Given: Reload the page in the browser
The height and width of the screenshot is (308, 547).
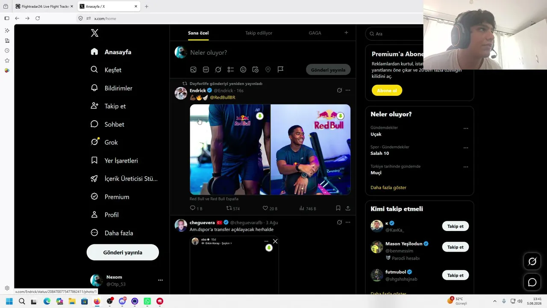Looking at the screenshot, I should (38, 18).
